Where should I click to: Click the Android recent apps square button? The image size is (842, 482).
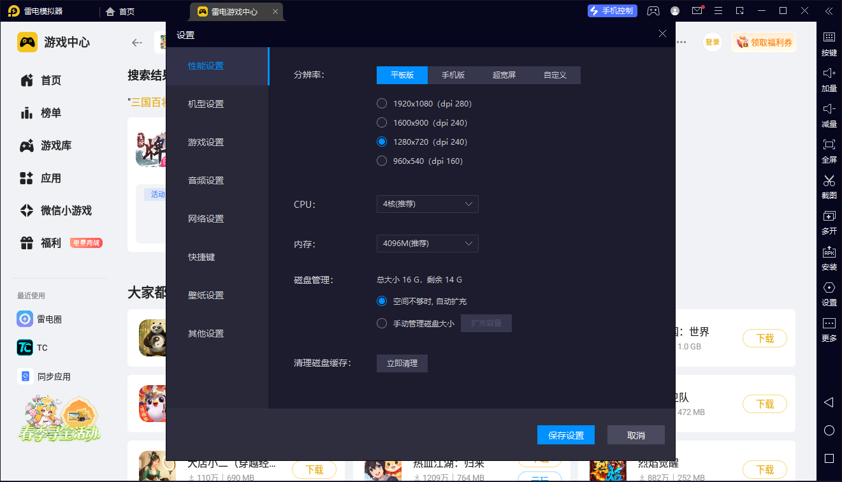tap(829, 458)
